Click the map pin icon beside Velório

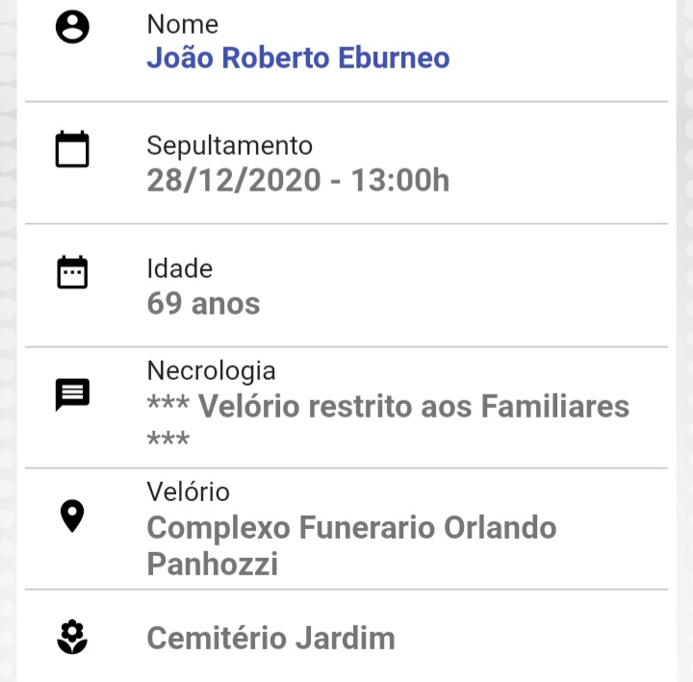[x=72, y=517]
